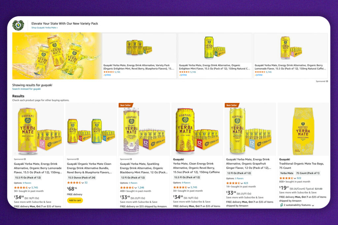This screenshot has width=338, height=225.
Task: Select the 75 Count (Pack of 1) option
Action: pyautogui.click(x=307, y=173)
